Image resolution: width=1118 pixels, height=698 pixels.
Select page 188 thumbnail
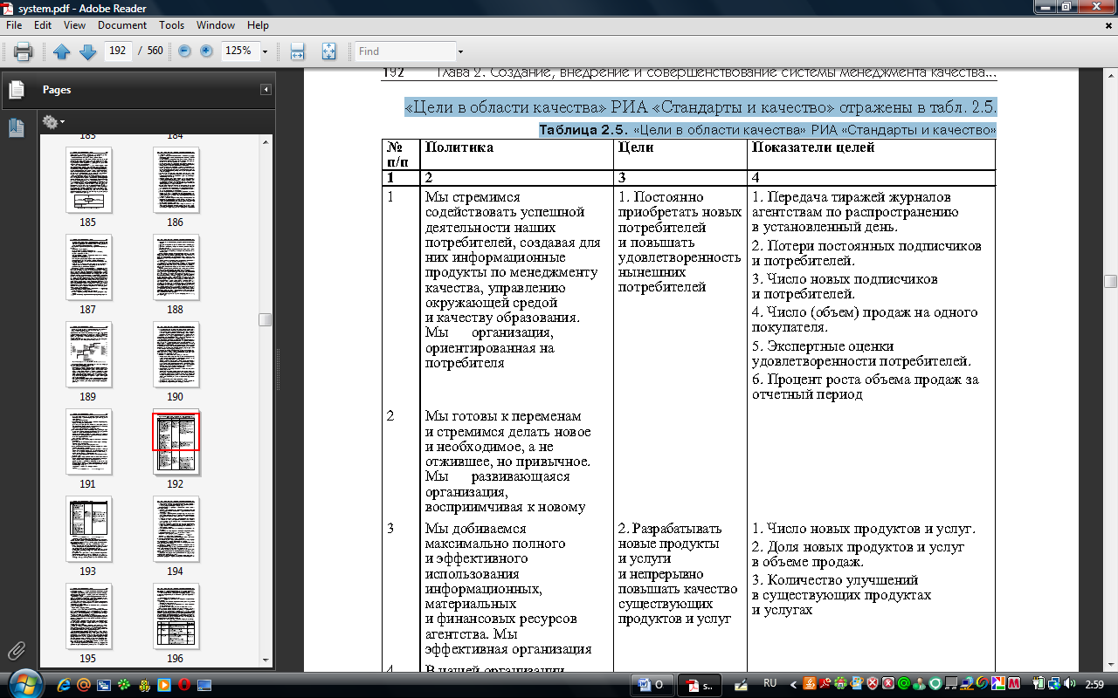176,266
